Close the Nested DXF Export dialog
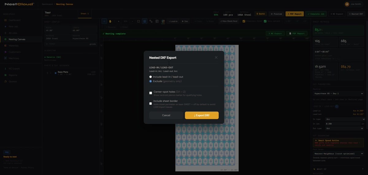Image resolution: width=368 pixels, height=175 pixels. (216, 57)
